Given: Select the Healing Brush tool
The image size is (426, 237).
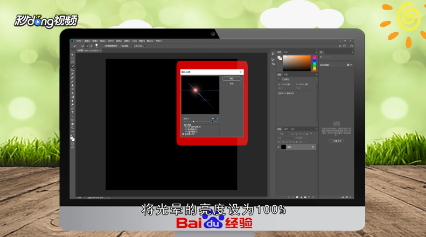Looking at the screenshot, I should [73, 77].
